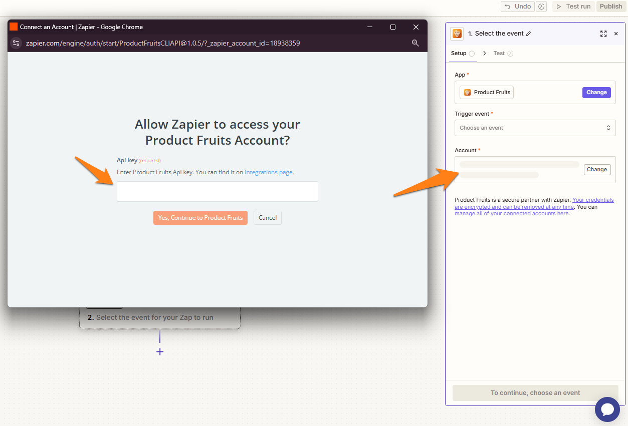
Task: Maximize the Connect an Account Chrome window
Action: point(393,27)
